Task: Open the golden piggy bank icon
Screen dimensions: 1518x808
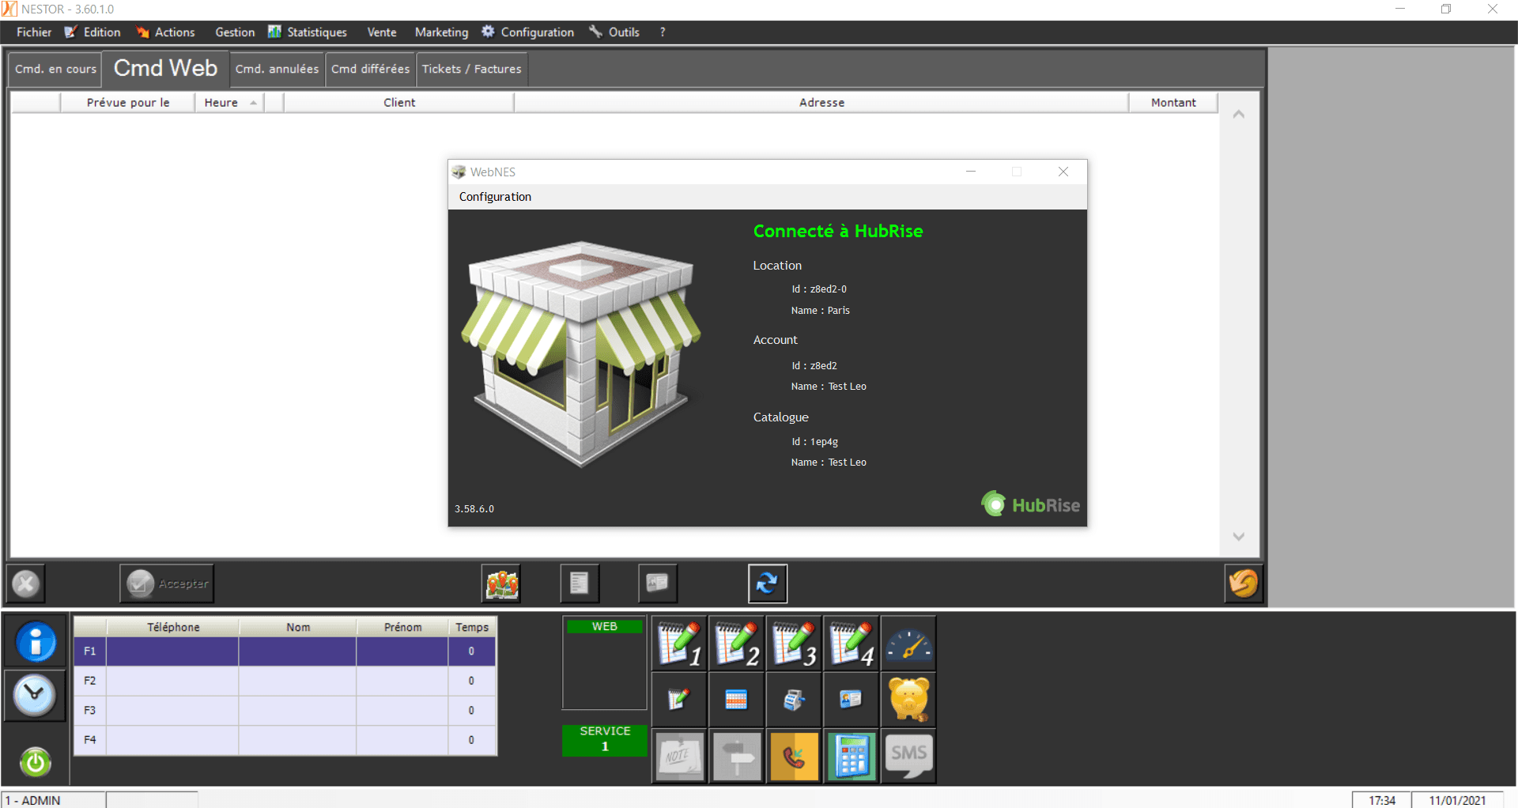Action: 908,699
